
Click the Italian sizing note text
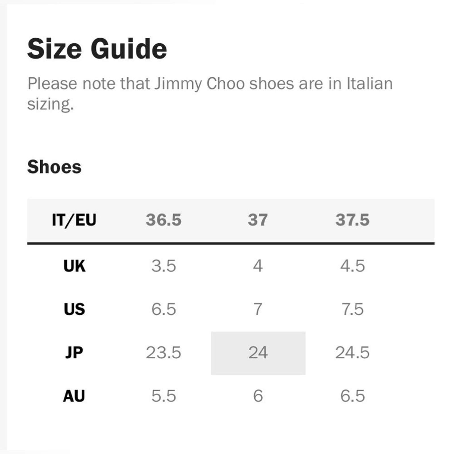(210, 94)
